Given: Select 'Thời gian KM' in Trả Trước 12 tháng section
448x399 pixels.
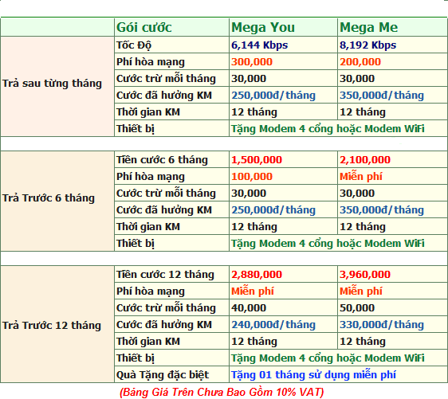Looking at the screenshot, I should pyautogui.click(x=148, y=342).
